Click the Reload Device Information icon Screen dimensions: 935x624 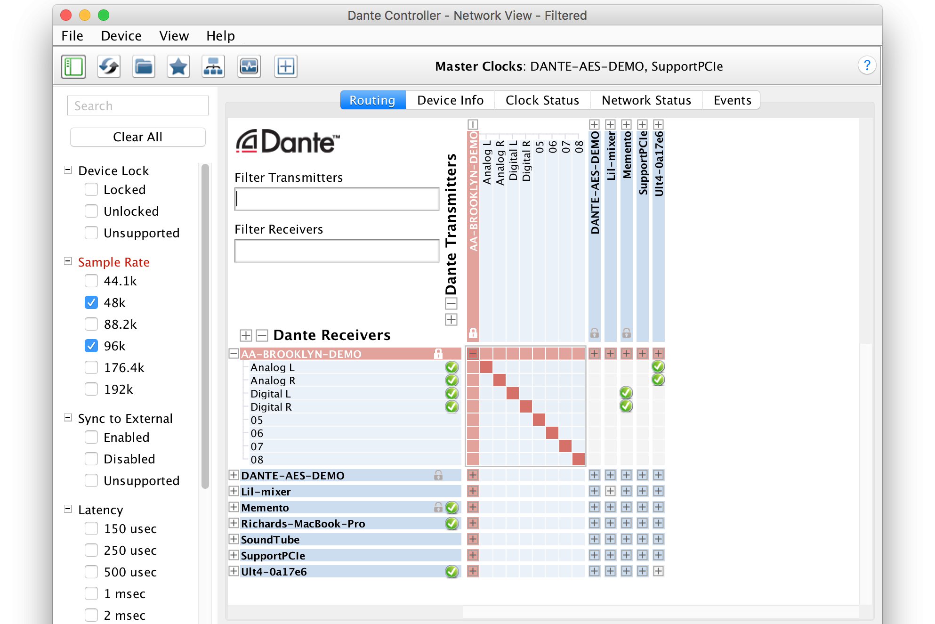[x=108, y=66]
